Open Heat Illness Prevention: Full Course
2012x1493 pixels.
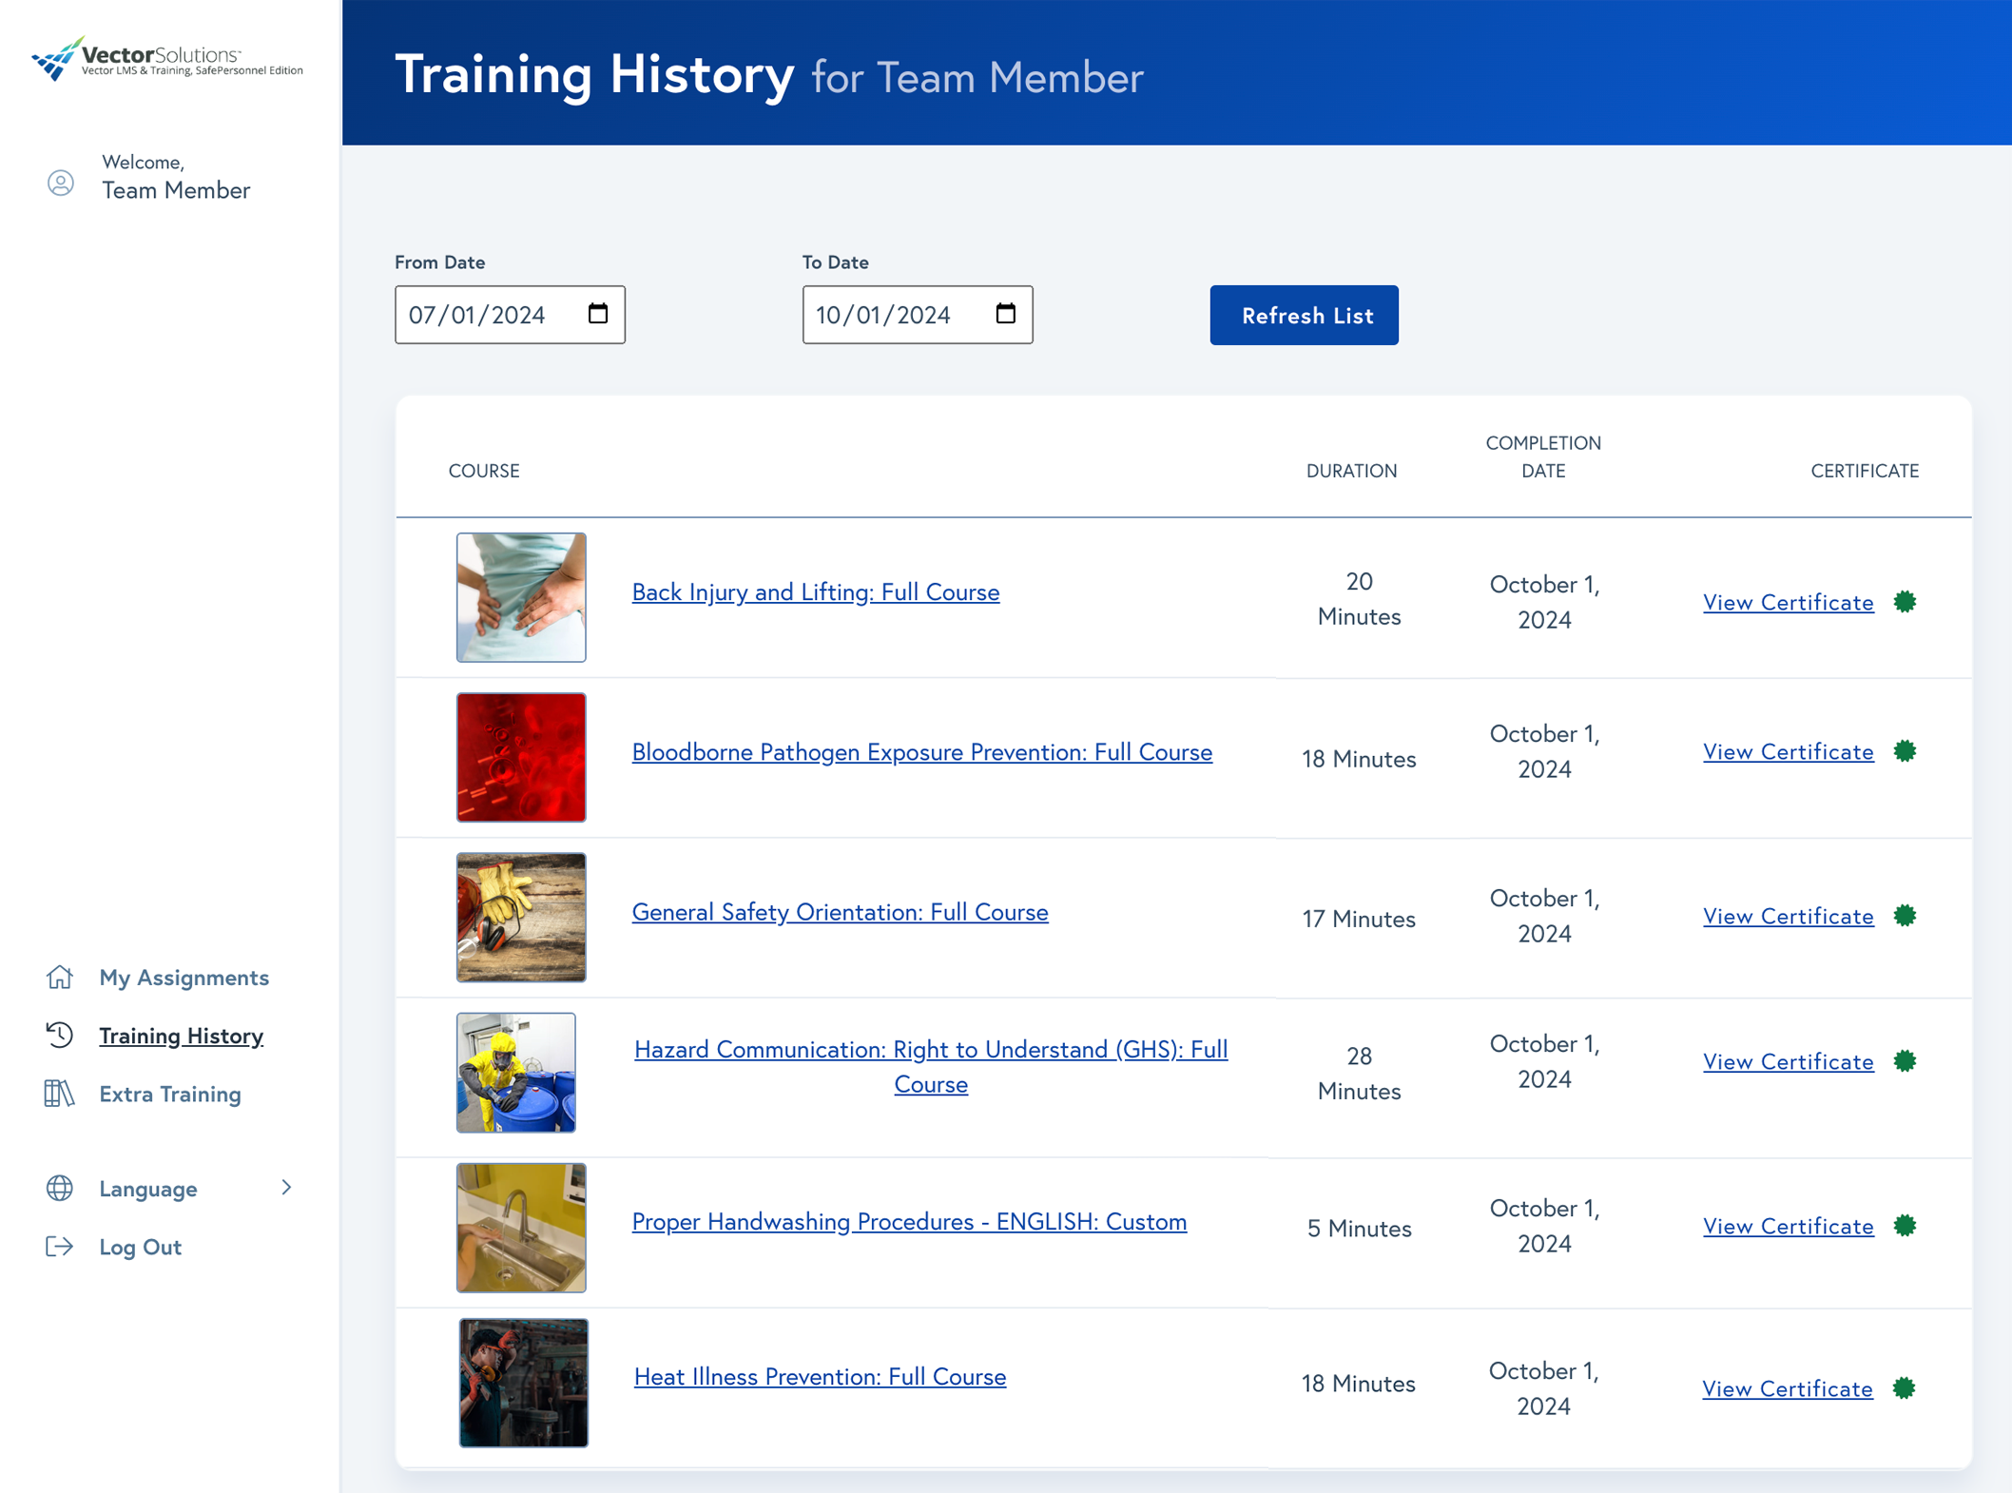point(820,1377)
